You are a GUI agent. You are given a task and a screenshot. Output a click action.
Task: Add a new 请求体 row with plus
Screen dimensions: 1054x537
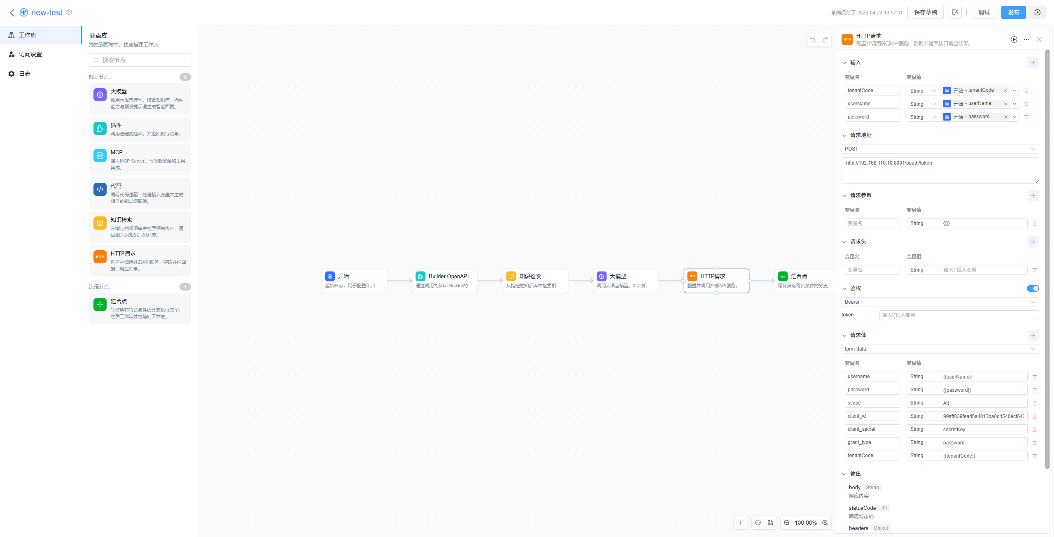pos(1033,335)
